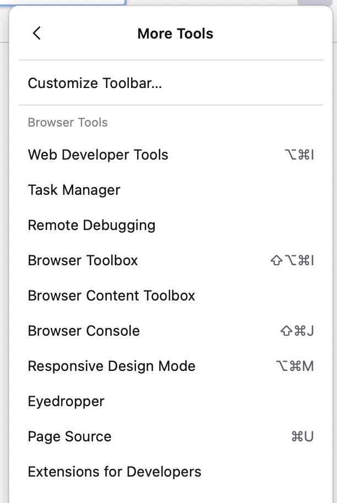
Task: Click the ⌘U shortcut beside Page Source
Action: tap(302, 436)
